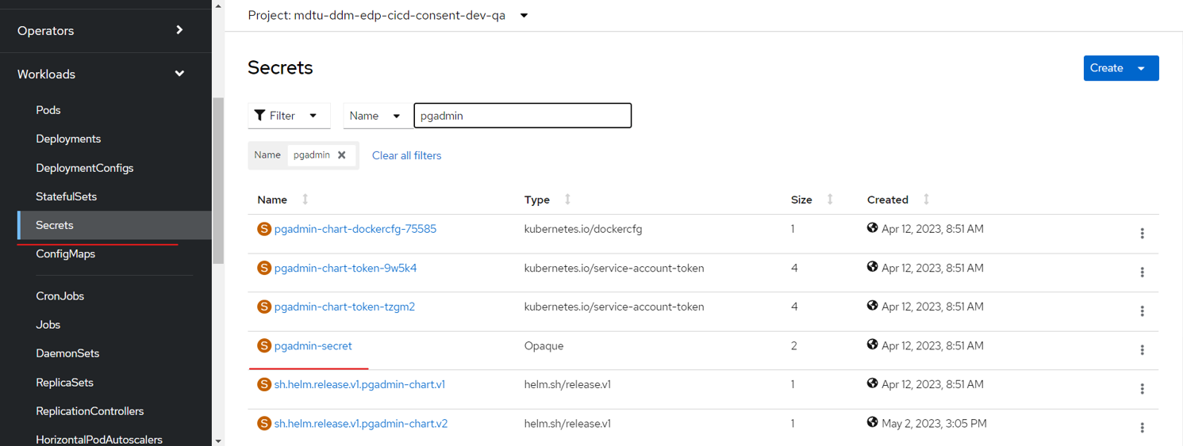Open the Project selector dropdown
This screenshot has width=1183, height=446.
point(388,15)
